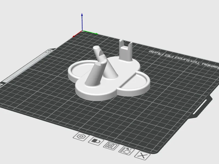Click the arrange objects on plate icon
Image resolution: width=219 pixels, height=164 pixels.
click(111, 146)
